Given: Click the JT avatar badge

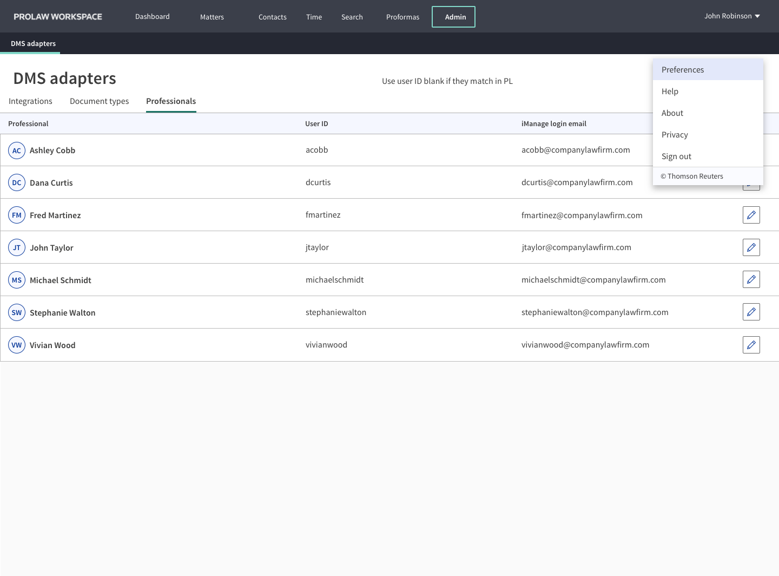Looking at the screenshot, I should click(x=17, y=247).
